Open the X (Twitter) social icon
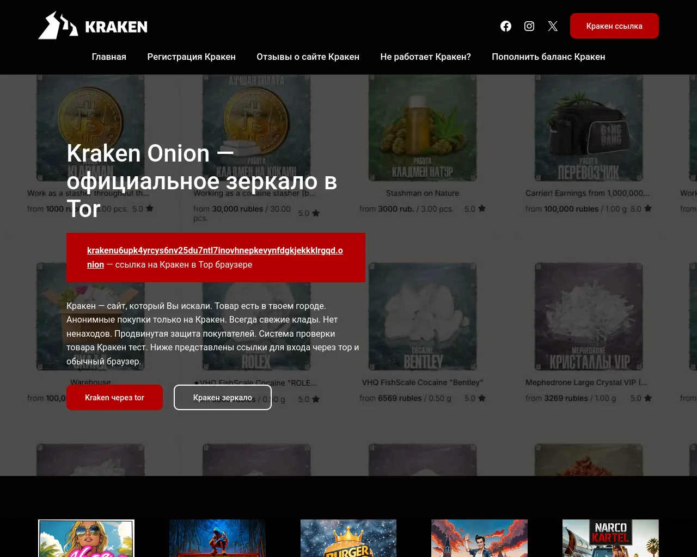 tap(553, 26)
